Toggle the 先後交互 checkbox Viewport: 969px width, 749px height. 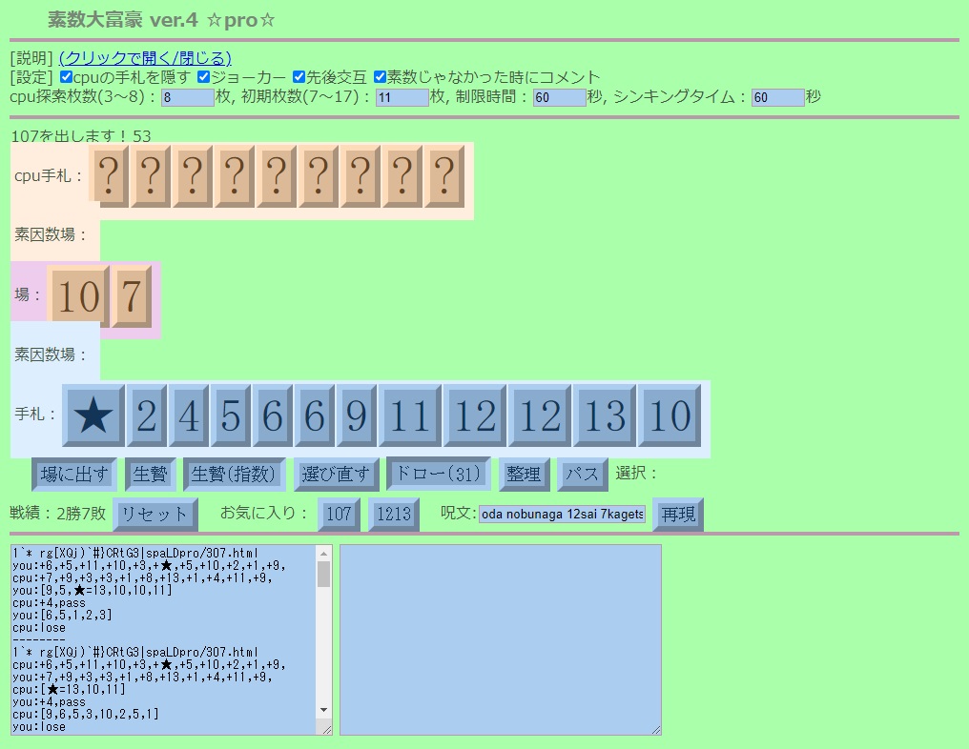(299, 77)
